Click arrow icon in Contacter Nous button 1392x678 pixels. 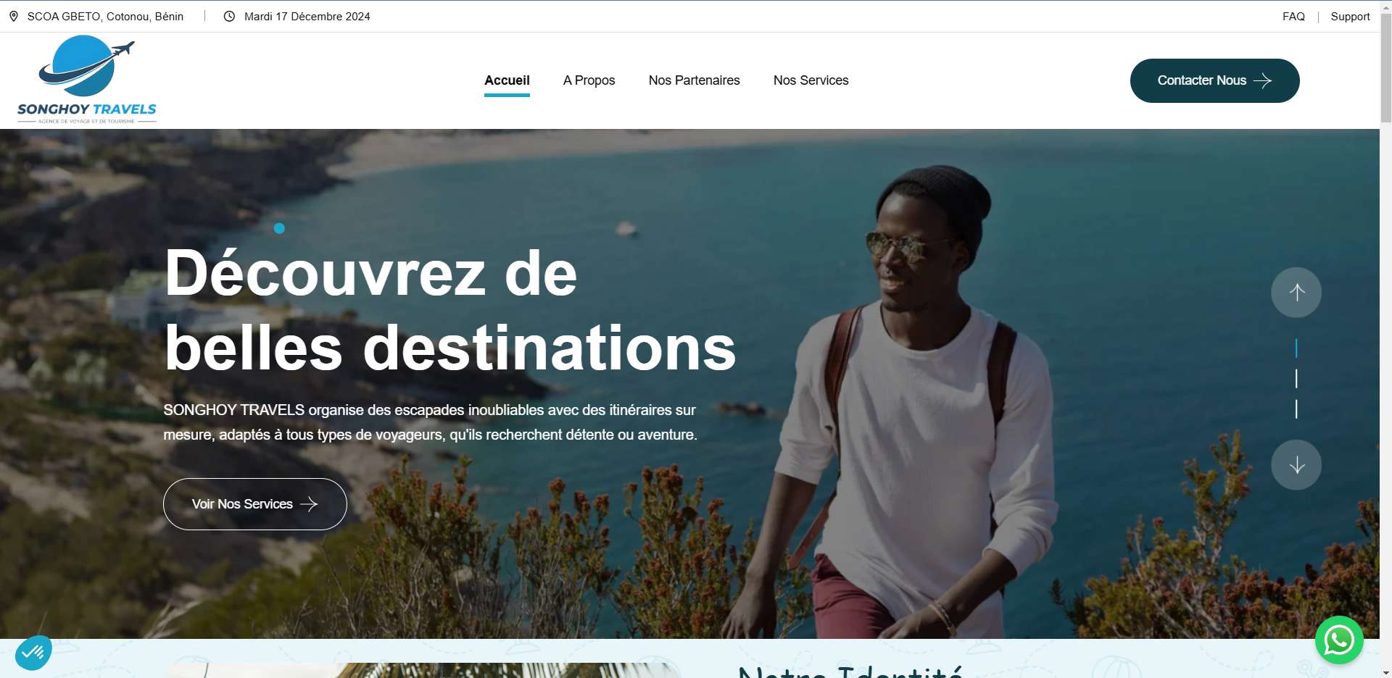click(x=1262, y=80)
